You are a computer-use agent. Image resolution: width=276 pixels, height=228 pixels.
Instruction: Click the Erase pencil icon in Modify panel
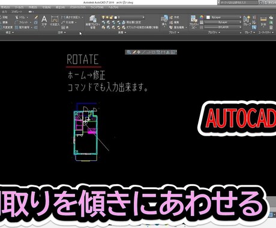click(36, 17)
